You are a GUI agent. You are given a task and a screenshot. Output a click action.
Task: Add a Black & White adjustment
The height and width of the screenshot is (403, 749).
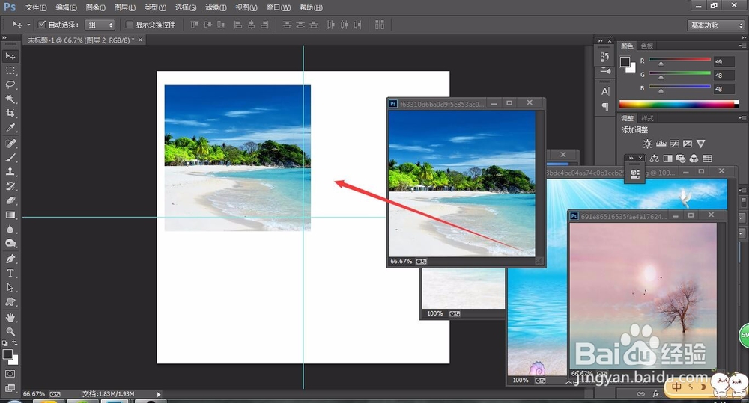click(668, 159)
